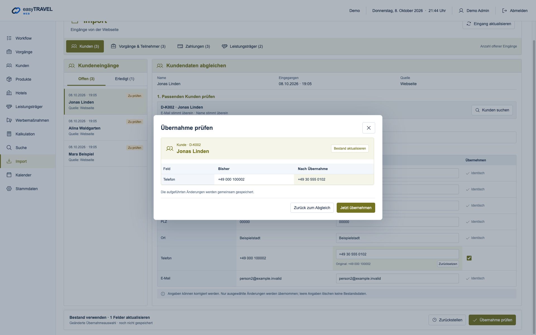Click the Kunden people icon in sidebar
Image resolution: width=536 pixels, height=335 pixels.
point(9,66)
